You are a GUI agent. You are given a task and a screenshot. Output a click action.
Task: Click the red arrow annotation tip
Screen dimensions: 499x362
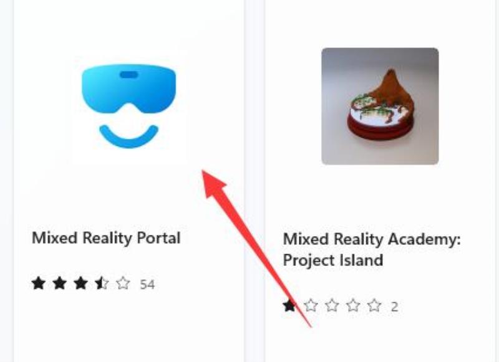tap(204, 172)
